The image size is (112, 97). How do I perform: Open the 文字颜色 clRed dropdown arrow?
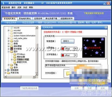[x=76, y=49]
